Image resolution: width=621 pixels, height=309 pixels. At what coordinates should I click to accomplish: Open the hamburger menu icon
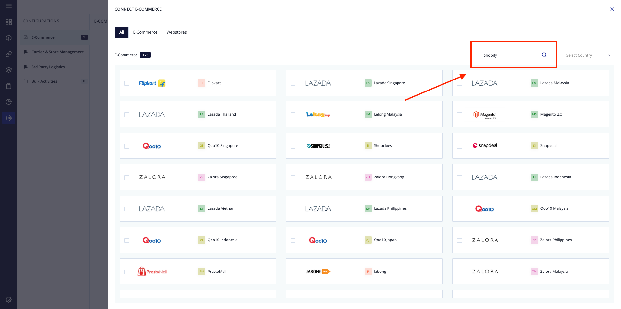[9, 6]
